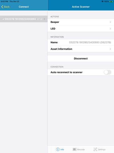The width and height of the screenshot is (114, 153).
Task: Expand the Asset Information chevron
Action: coord(110,49)
